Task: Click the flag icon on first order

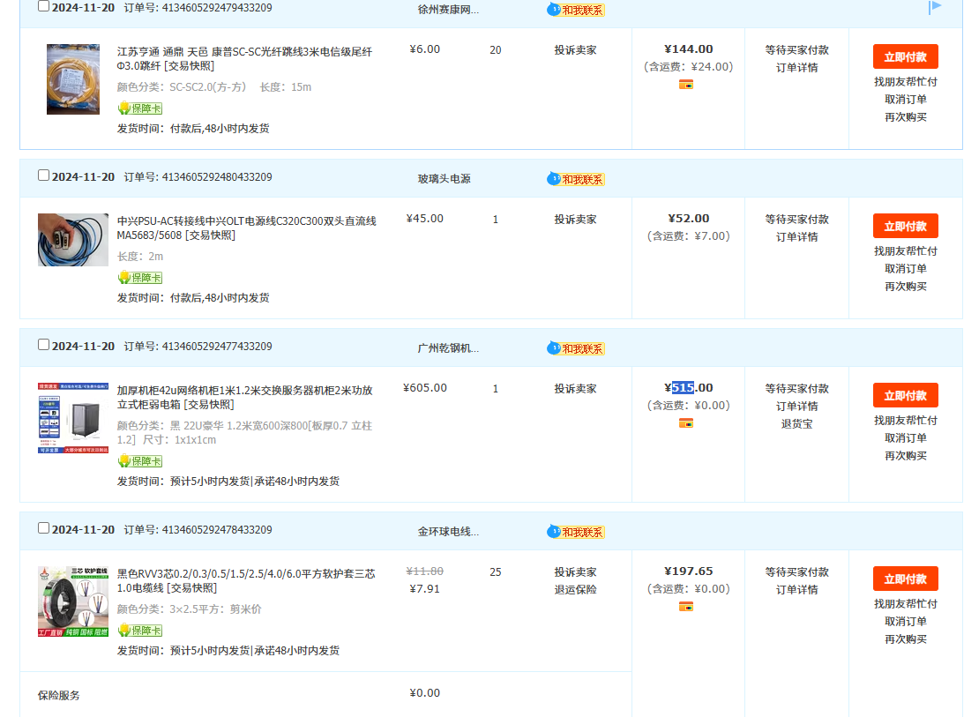Action: coord(936,7)
